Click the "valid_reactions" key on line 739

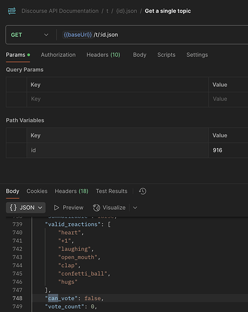[73, 225]
